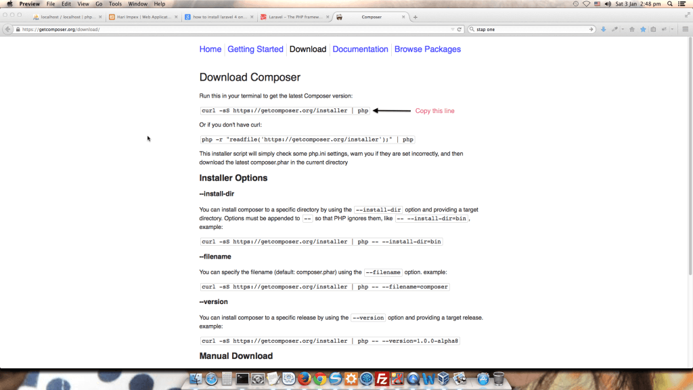Screen dimensions: 693x390
Task: Click the share arrow toolbar icon
Action: tap(664, 29)
